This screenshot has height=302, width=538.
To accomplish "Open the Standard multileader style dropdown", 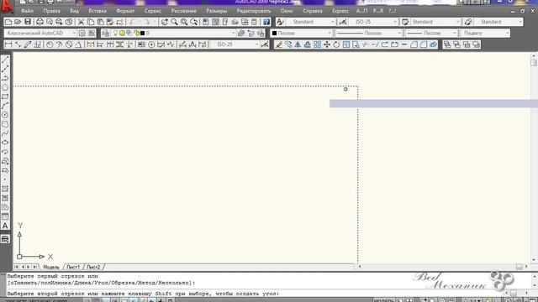I will pos(498,22).
